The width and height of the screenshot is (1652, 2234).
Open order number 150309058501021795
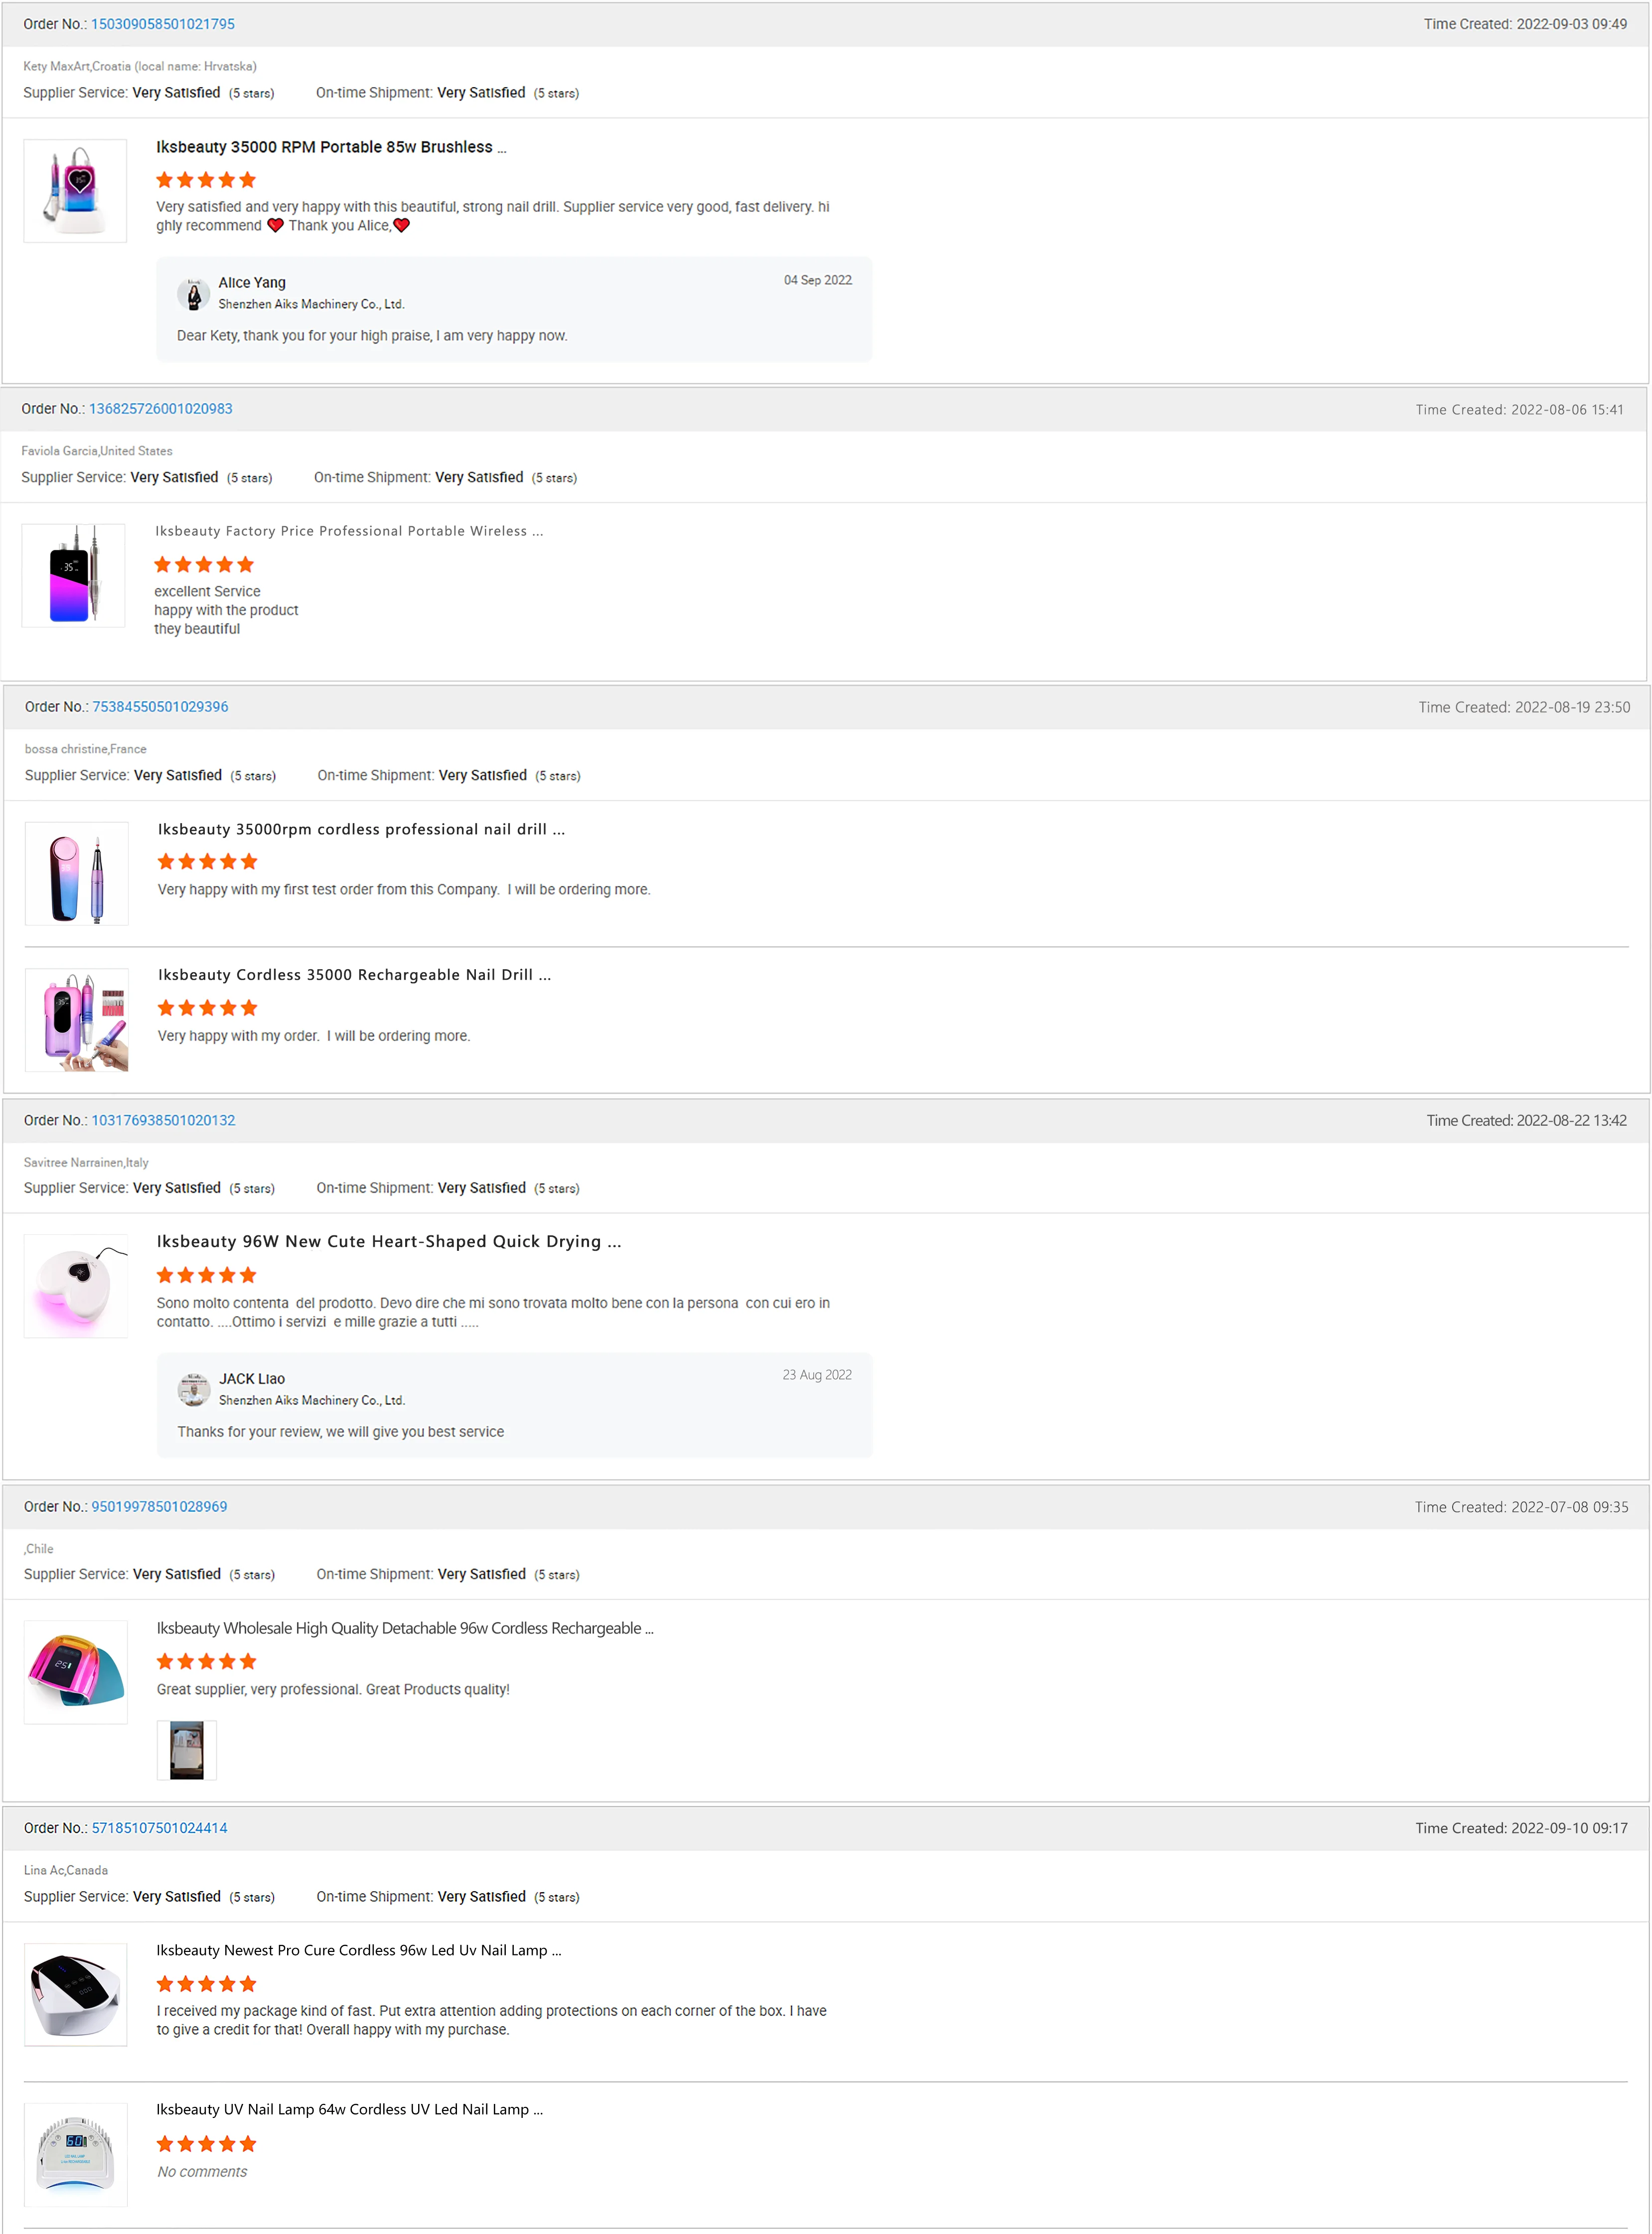tap(163, 24)
